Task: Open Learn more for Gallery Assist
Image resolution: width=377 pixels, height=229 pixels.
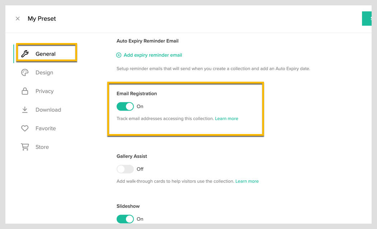Action: pyautogui.click(x=247, y=181)
